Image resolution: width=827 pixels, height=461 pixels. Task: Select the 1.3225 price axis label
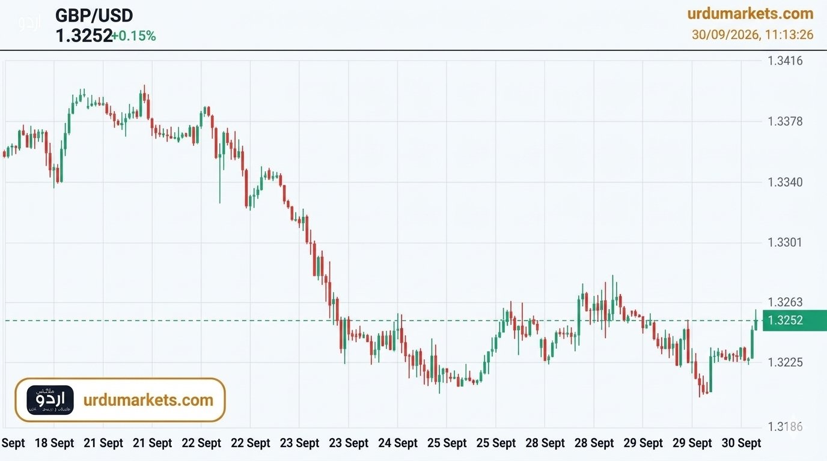(x=785, y=363)
